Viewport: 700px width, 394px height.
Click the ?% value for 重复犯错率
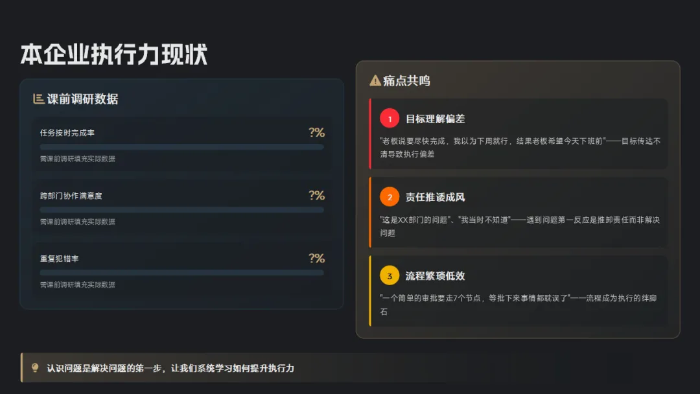(316, 259)
